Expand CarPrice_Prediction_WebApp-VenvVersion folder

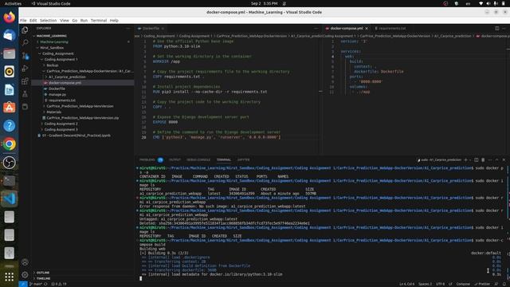(80, 106)
